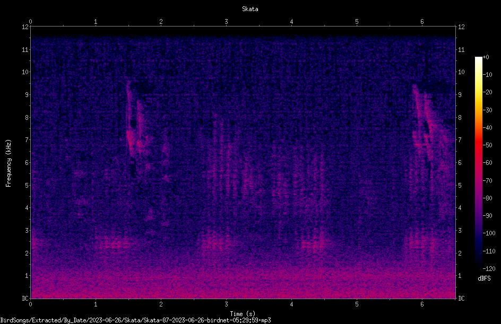Click the "-120" value on the color scale
This screenshot has height=324, width=501.
tap(489, 269)
